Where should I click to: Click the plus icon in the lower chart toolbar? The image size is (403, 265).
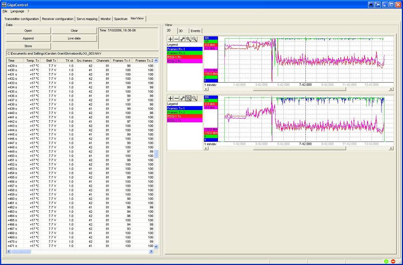coord(170,98)
